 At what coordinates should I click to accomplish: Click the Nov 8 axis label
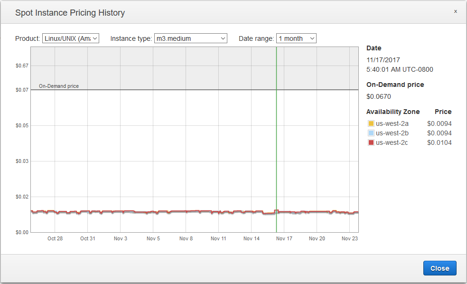[x=186, y=238]
